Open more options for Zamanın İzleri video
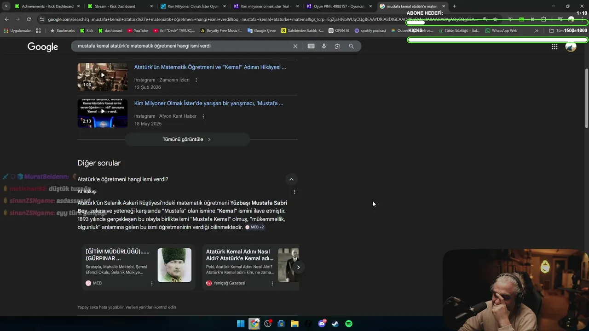This screenshot has height=331, width=589. click(196, 80)
